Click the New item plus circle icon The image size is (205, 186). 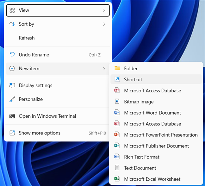tap(12, 69)
